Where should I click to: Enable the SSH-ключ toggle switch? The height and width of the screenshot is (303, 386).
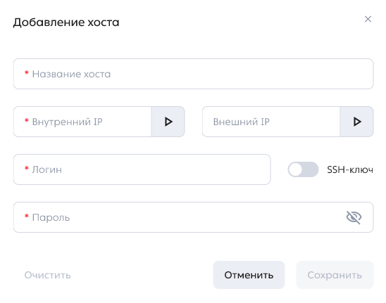click(x=303, y=169)
